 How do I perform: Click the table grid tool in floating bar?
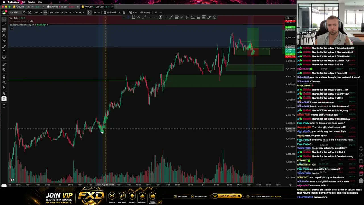coord(204,17)
